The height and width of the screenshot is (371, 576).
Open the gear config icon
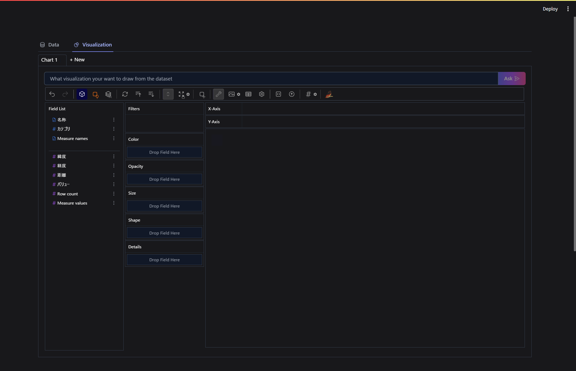tap(261, 94)
